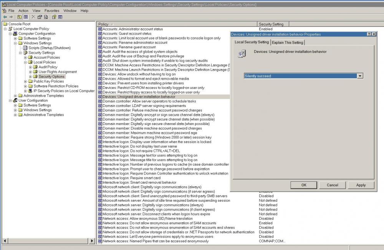
Task: Click the Up One Level toolbar icon
Action: coord(19,17)
